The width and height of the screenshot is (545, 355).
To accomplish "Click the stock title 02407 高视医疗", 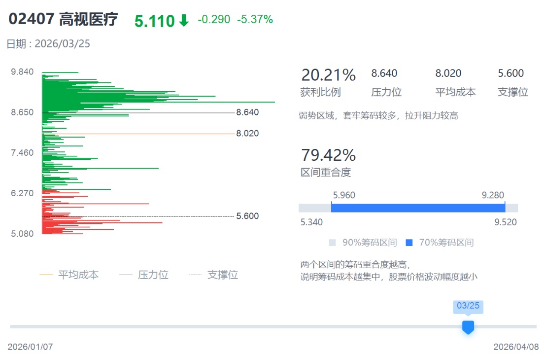I will pos(63,19).
